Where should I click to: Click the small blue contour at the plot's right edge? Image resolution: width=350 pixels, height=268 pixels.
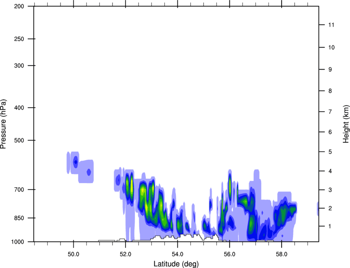317,208
